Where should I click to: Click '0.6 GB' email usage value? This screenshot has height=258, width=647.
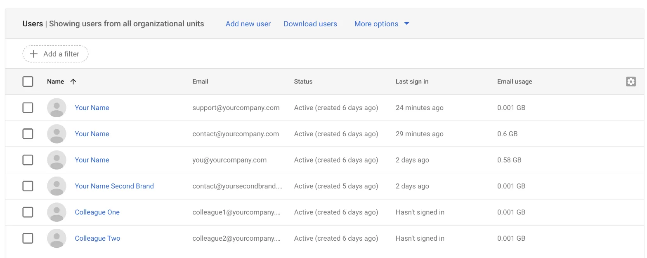(507, 134)
